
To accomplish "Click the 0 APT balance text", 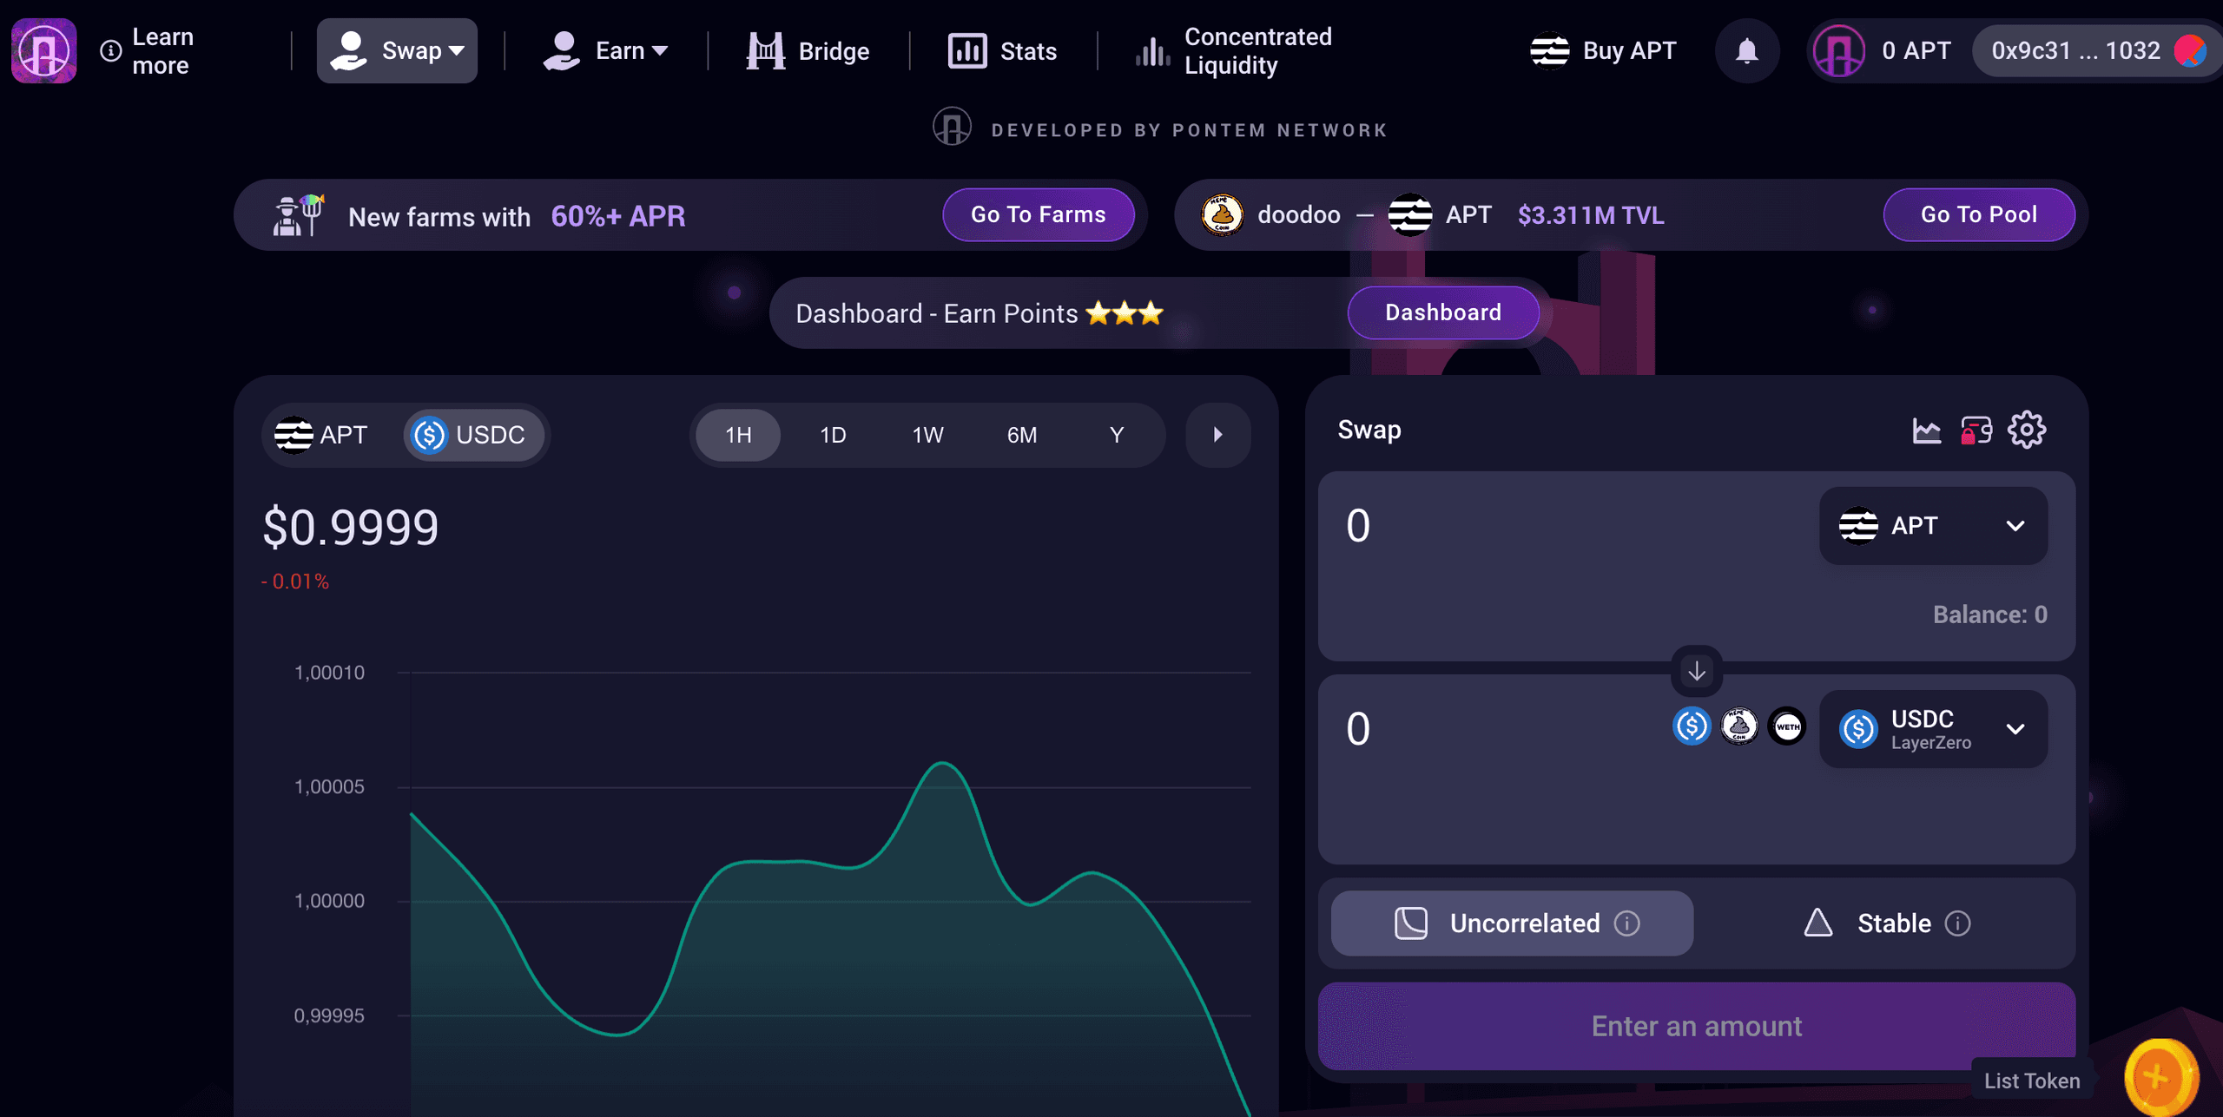I will pos(1916,50).
